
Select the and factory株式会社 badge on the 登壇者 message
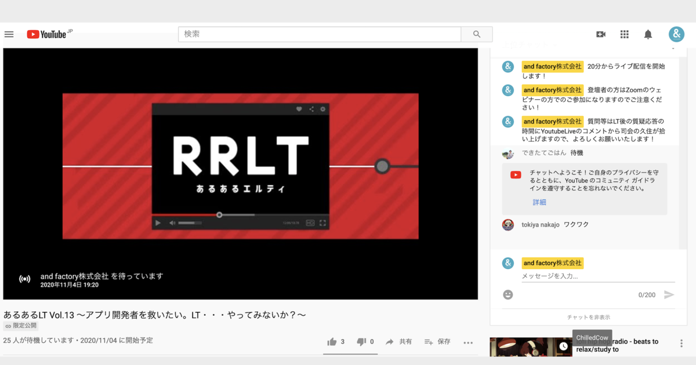click(553, 90)
